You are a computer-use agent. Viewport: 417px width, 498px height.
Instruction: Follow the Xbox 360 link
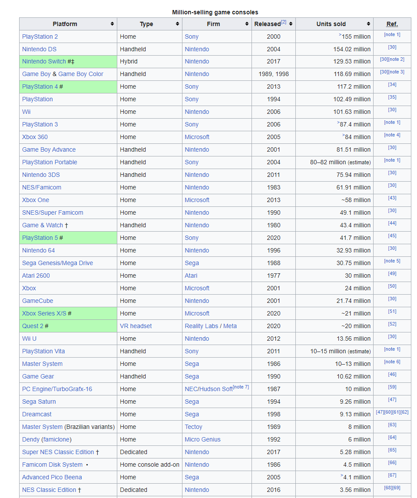point(35,137)
